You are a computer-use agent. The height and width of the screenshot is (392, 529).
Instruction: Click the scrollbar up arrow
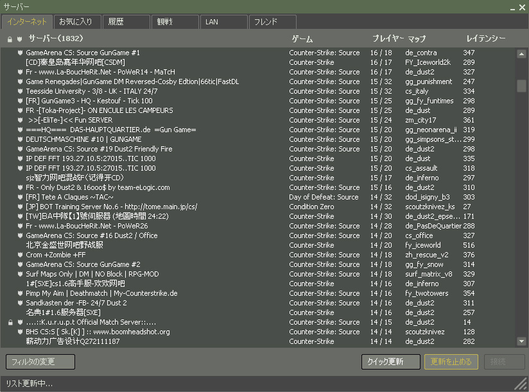(521, 55)
